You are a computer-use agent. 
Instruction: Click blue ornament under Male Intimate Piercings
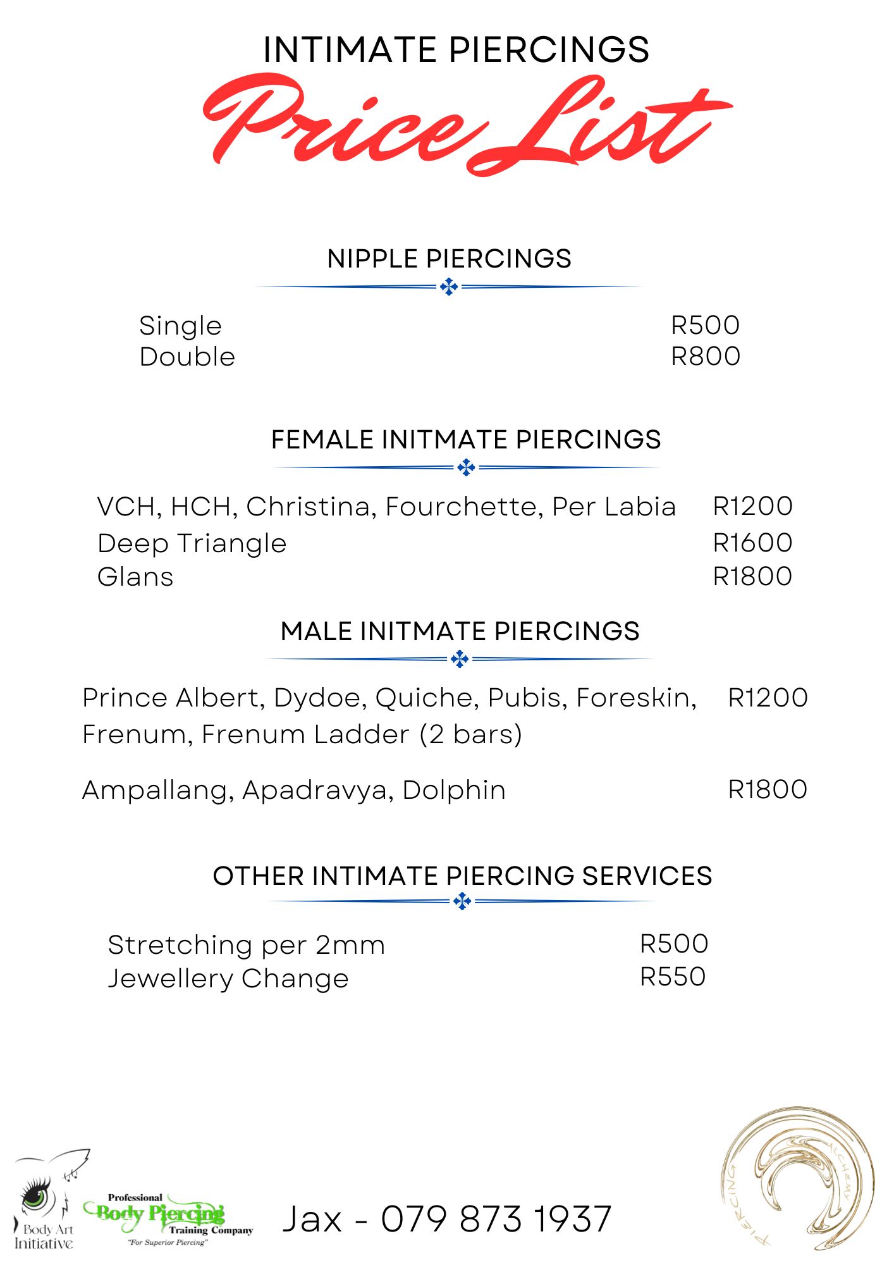click(x=460, y=659)
